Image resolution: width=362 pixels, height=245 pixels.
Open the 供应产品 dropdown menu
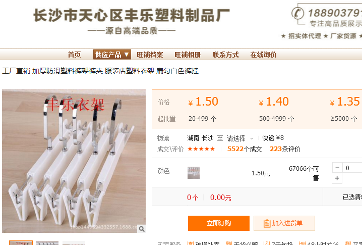(x=112, y=55)
